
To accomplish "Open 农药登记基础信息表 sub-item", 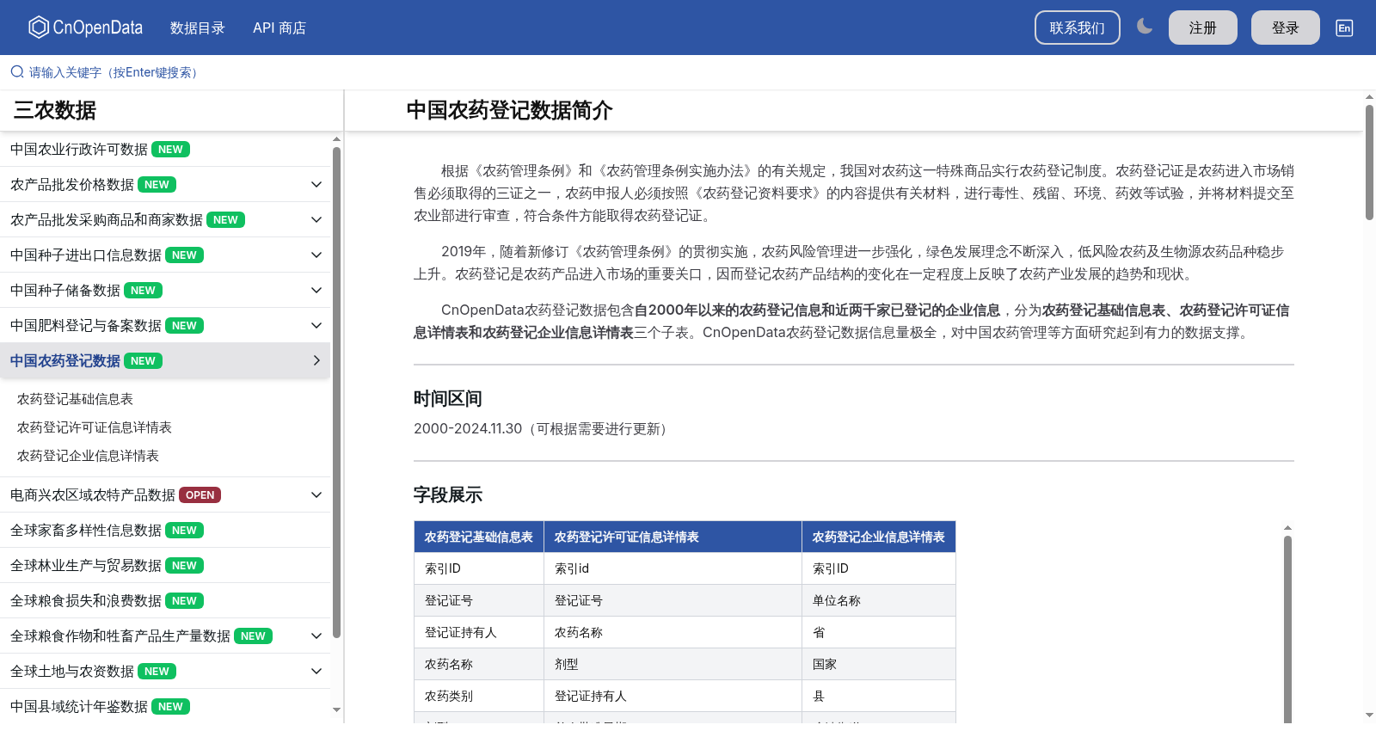I will tap(76, 399).
